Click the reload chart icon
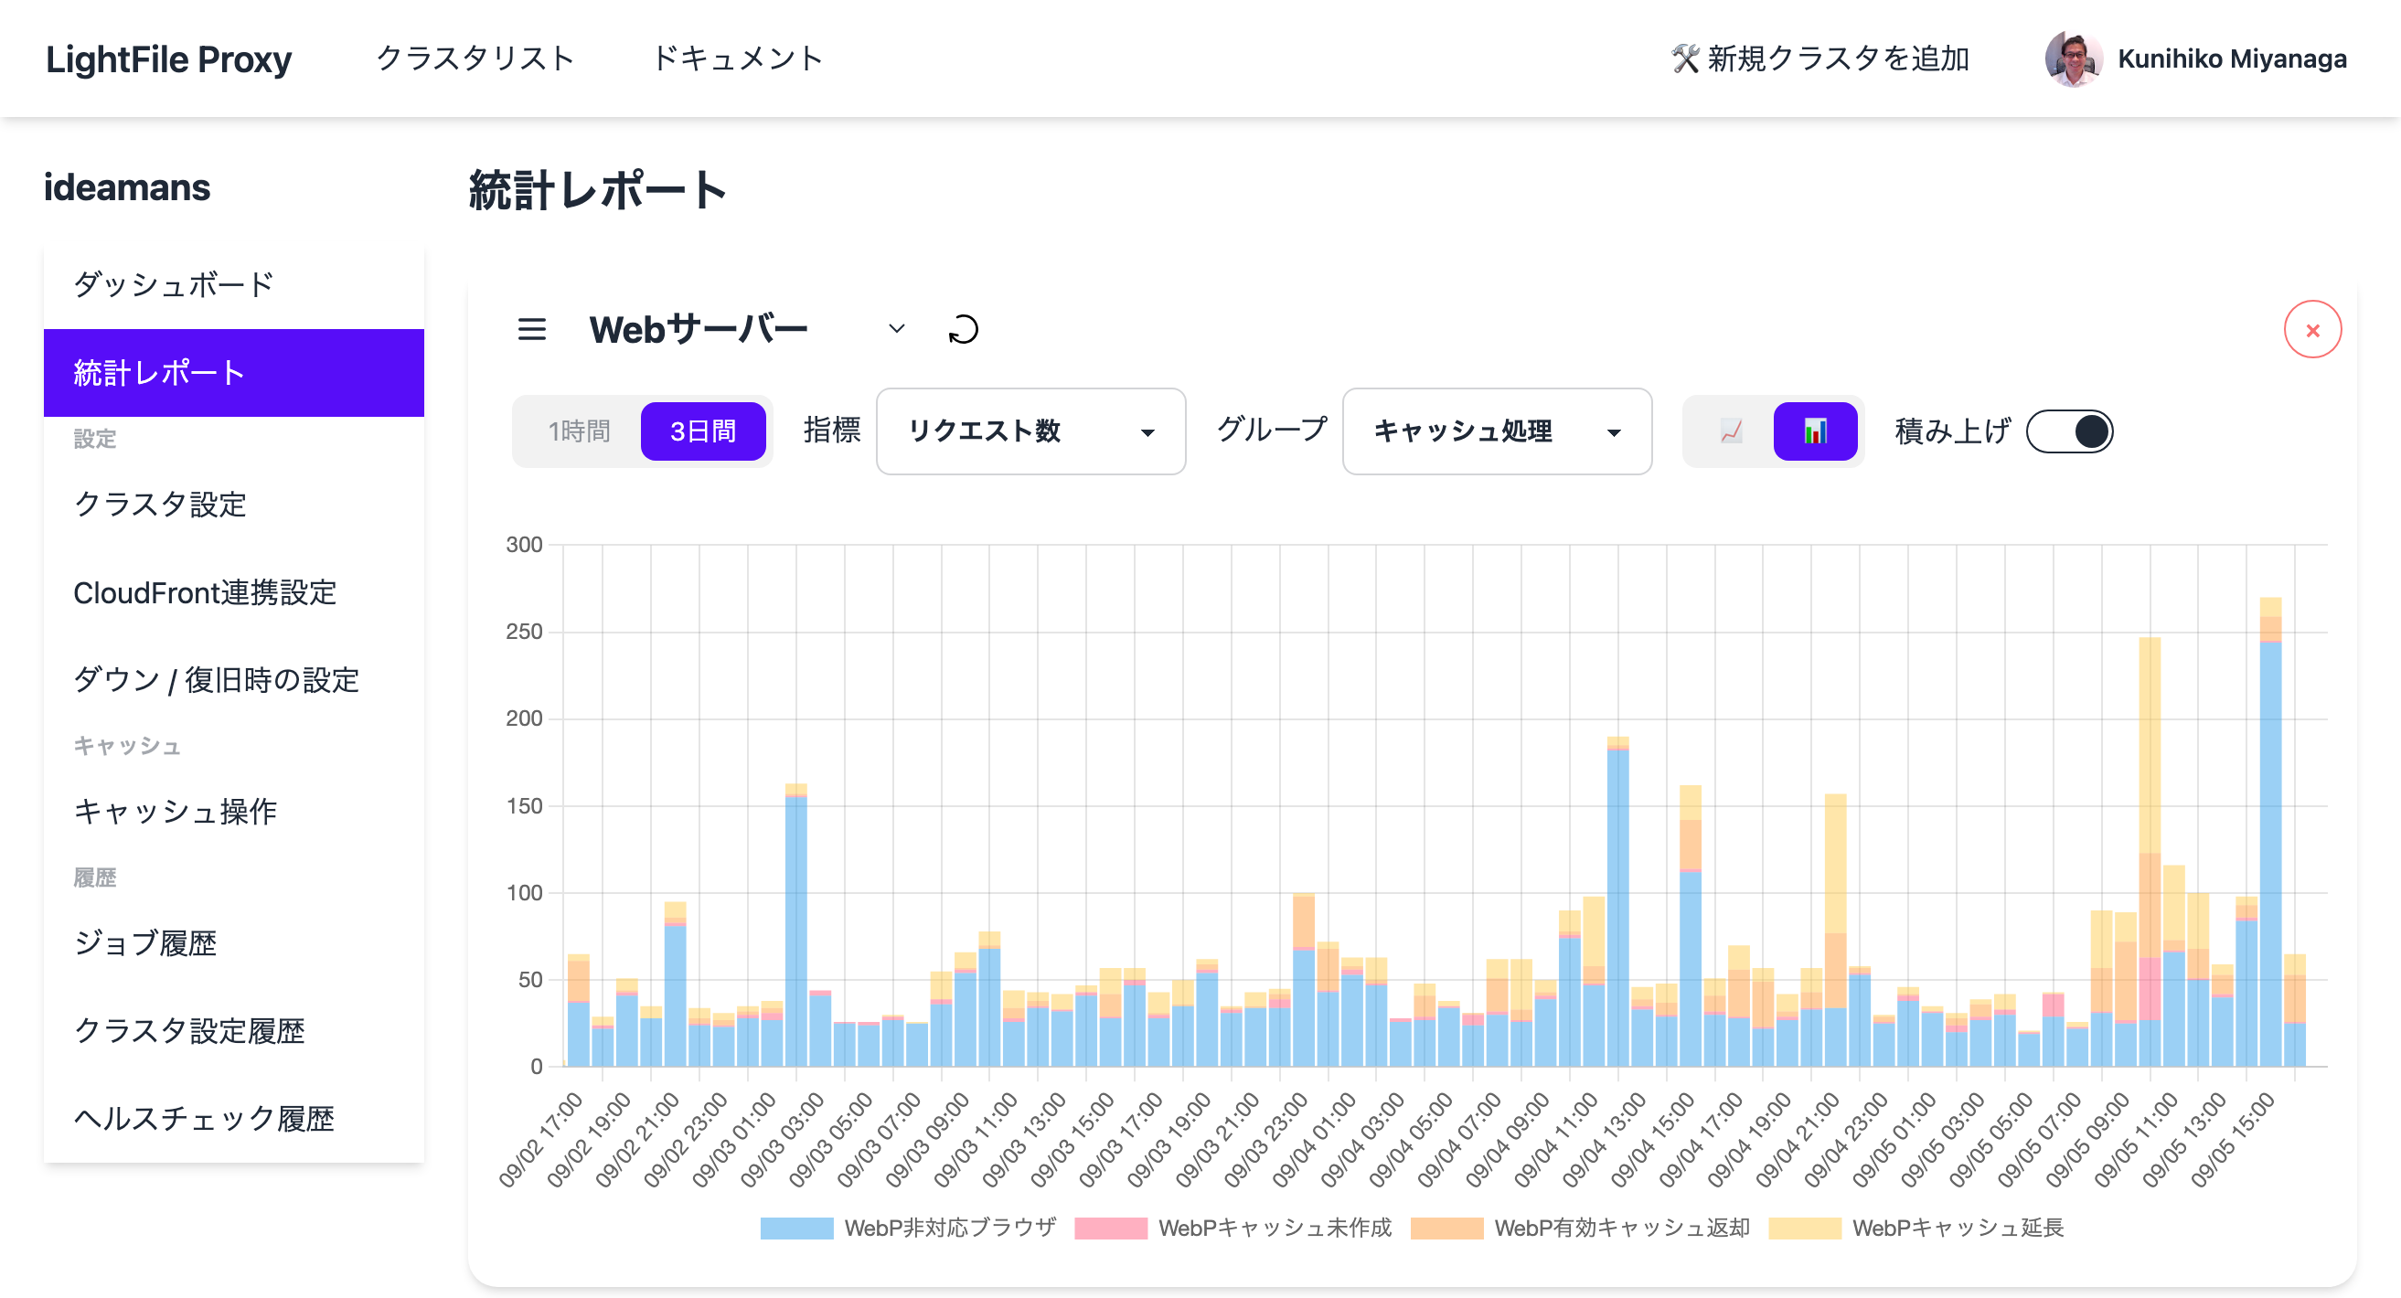The height and width of the screenshot is (1298, 2401). click(963, 329)
